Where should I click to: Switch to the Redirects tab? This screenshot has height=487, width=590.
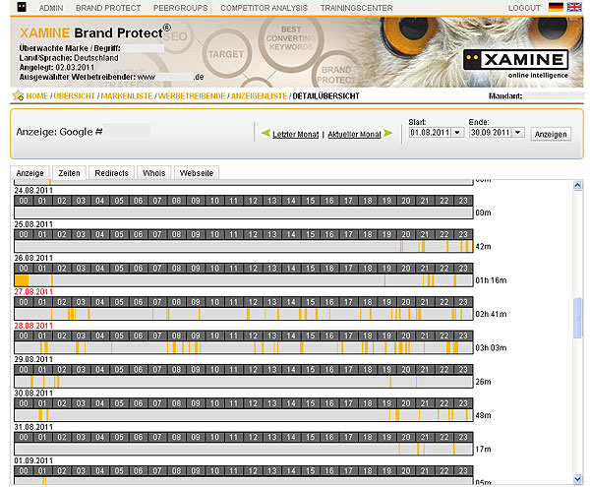(x=111, y=173)
